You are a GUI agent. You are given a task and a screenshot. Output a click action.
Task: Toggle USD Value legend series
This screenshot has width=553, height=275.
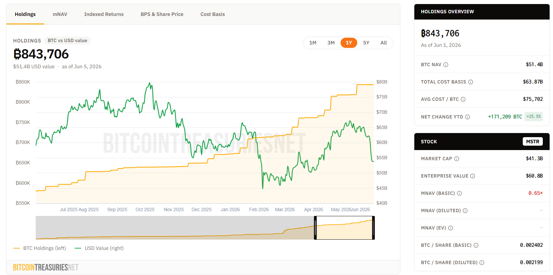click(99, 248)
